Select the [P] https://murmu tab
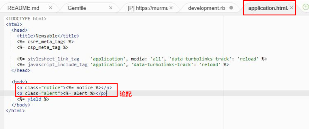The width and height of the screenshot is (309, 129). pyautogui.click(x=148, y=8)
